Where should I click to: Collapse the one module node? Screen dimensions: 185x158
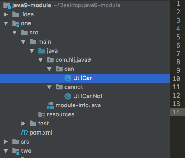coord(6,23)
